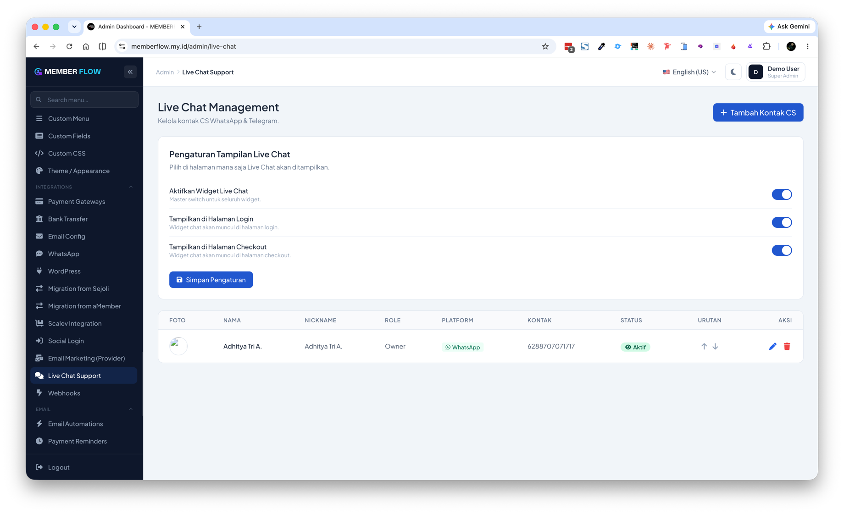Screen dimensions: 844x514
Task: Collapse the EMAIL sidebar section
Action: (x=131, y=409)
